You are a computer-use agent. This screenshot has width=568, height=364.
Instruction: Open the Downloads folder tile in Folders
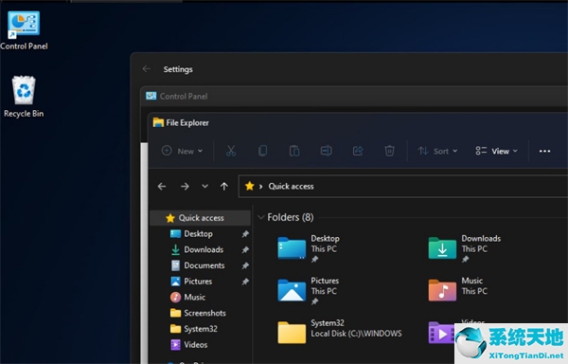pos(465,248)
